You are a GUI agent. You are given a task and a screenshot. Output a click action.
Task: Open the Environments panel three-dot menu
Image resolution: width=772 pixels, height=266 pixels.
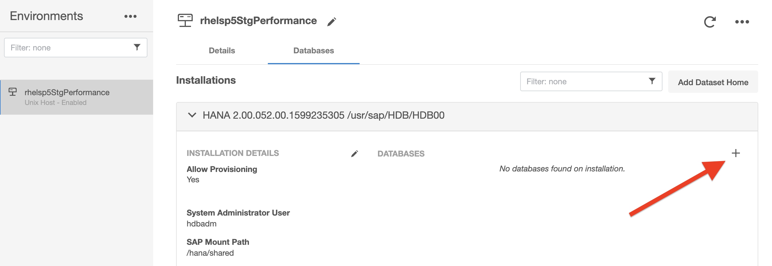coord(130,16)
